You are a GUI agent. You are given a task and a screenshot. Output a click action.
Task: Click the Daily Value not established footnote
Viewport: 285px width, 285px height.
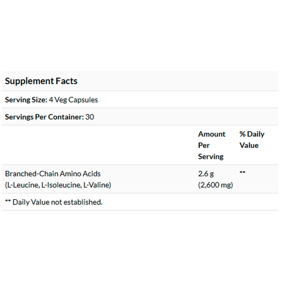click(57, 202)
